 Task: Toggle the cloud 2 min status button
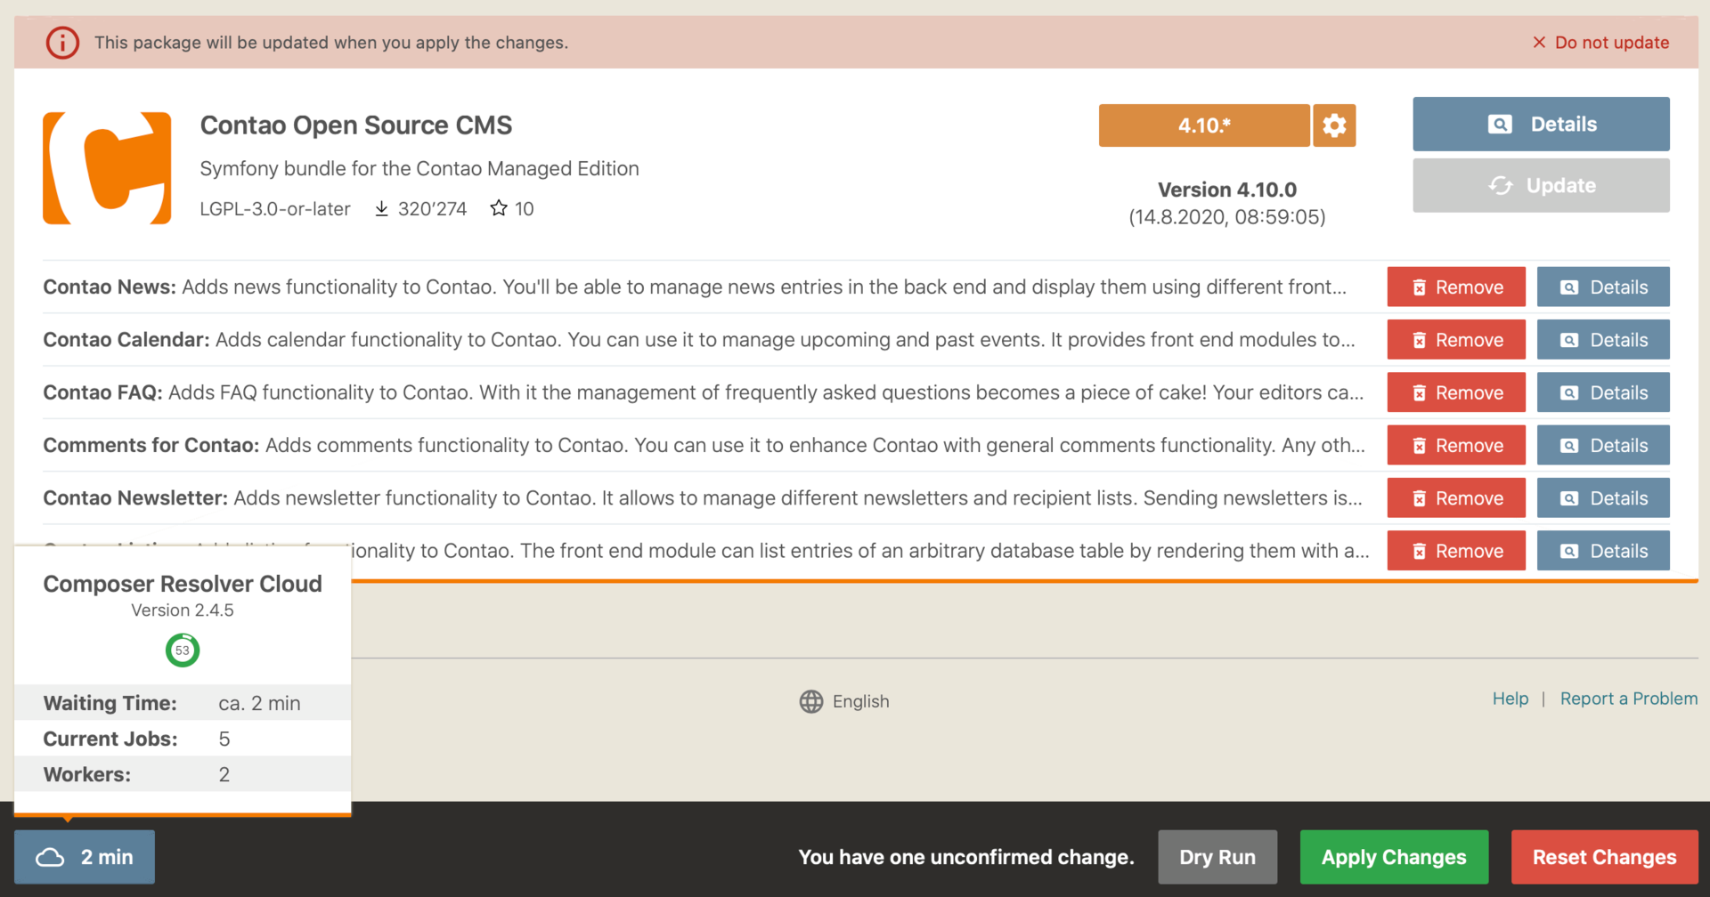85,857
